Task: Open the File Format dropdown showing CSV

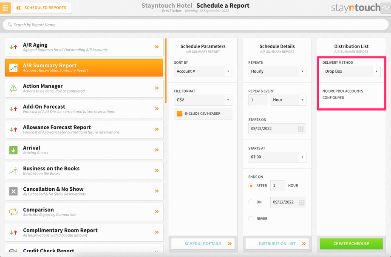Action: click(203, 100)
